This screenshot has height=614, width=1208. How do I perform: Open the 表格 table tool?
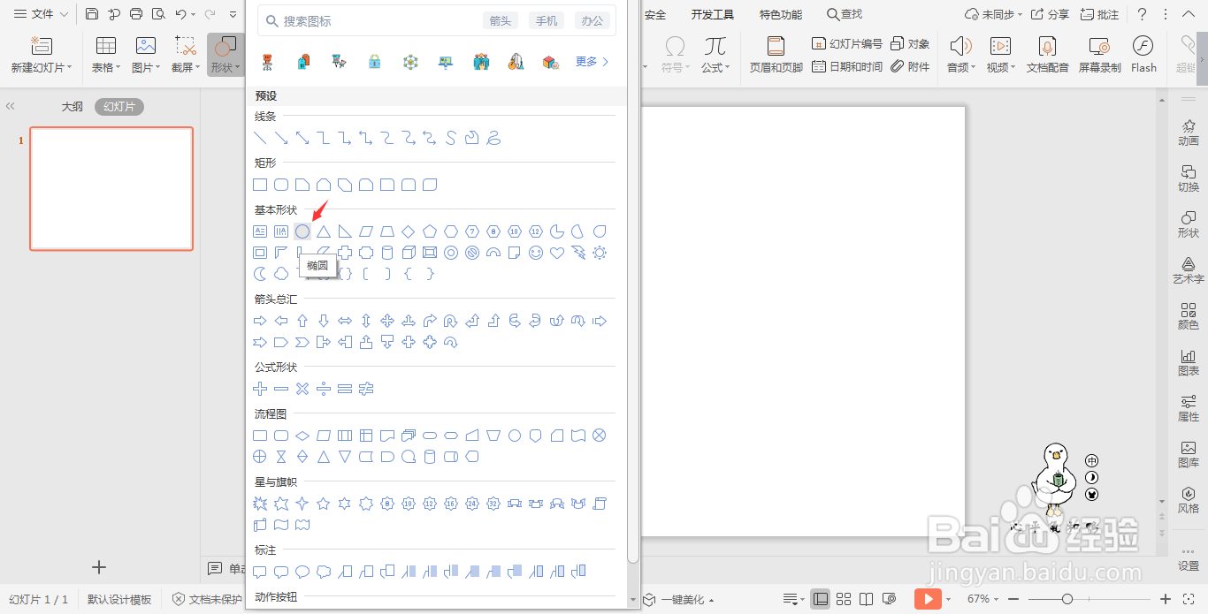click(106, 54)
